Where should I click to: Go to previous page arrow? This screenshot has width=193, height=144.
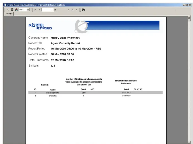tap(39, 10)
